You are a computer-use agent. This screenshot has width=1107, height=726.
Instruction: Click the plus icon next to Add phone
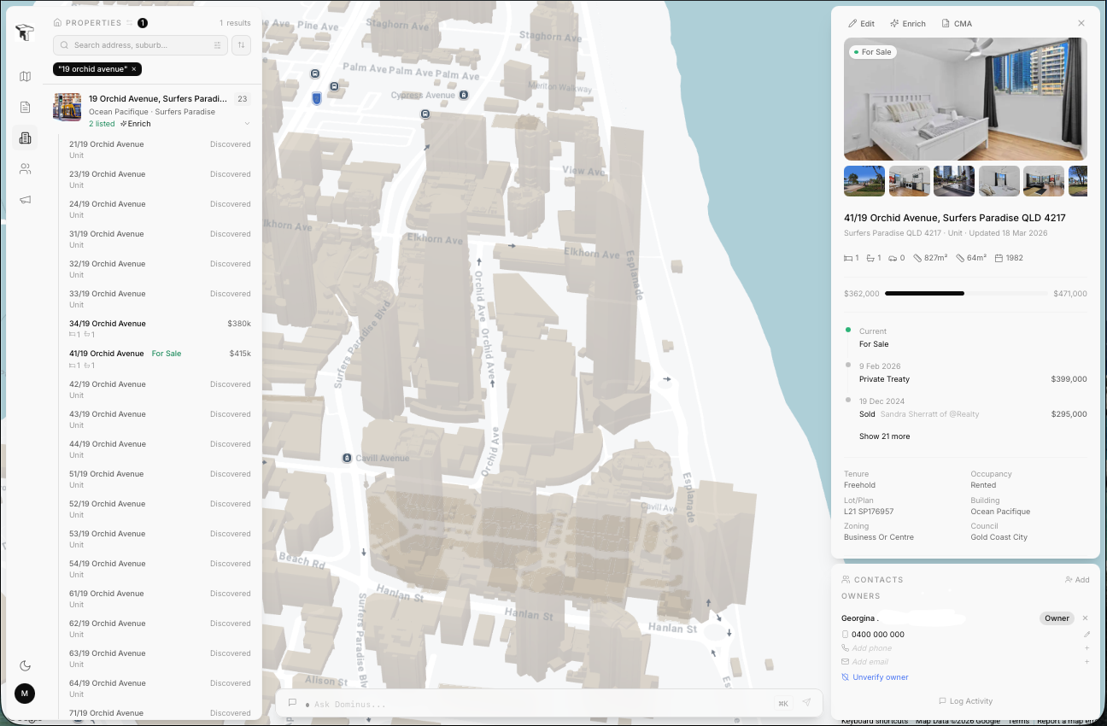click(x=1086, y=648)
